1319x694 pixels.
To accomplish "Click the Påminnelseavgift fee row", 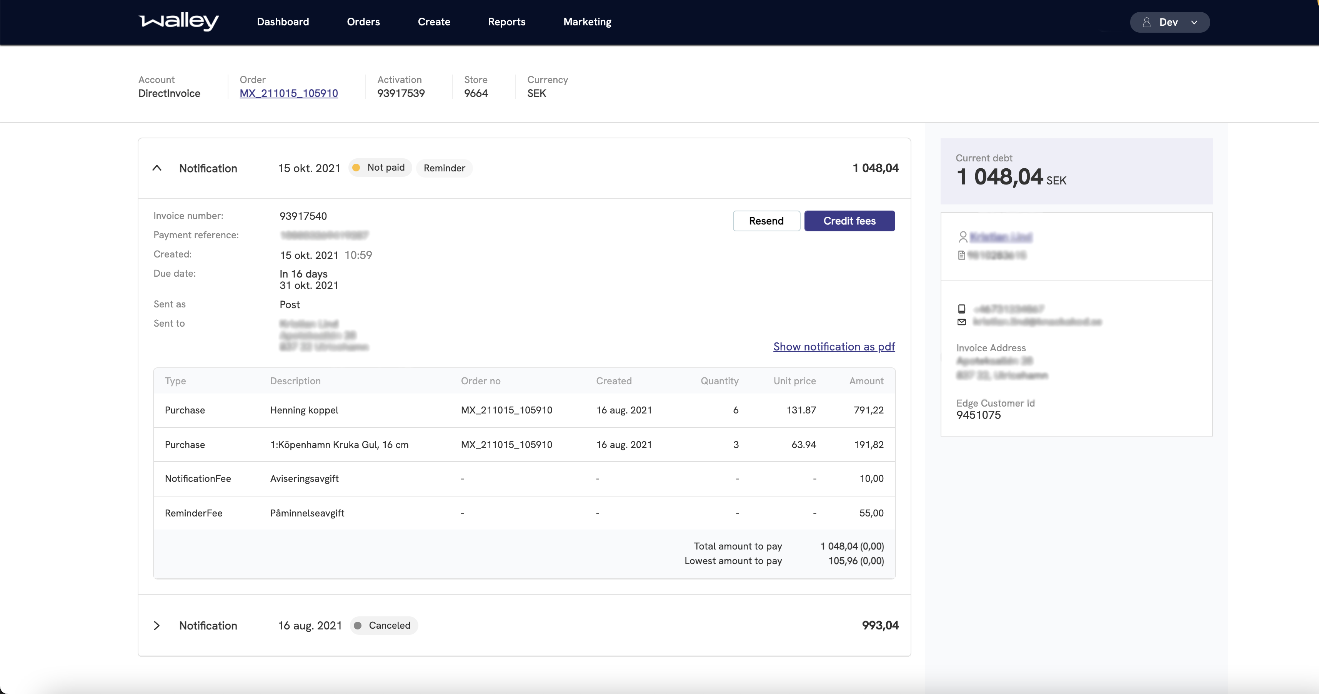I will [524, 513].
